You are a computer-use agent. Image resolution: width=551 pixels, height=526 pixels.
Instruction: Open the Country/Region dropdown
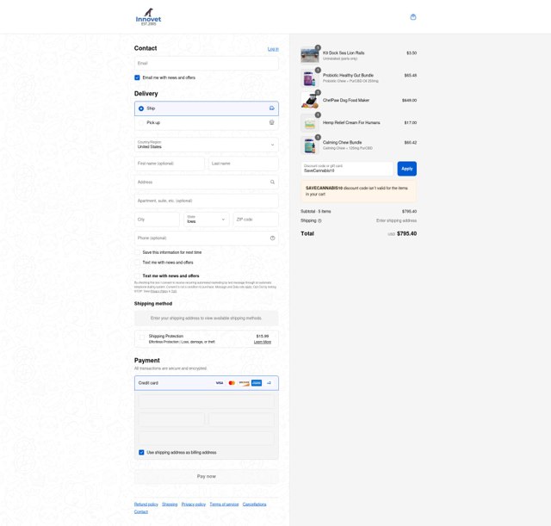pyautogui.click(x=207, y=145)
